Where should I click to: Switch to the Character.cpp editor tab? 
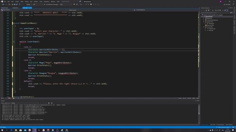pos(4,8)
